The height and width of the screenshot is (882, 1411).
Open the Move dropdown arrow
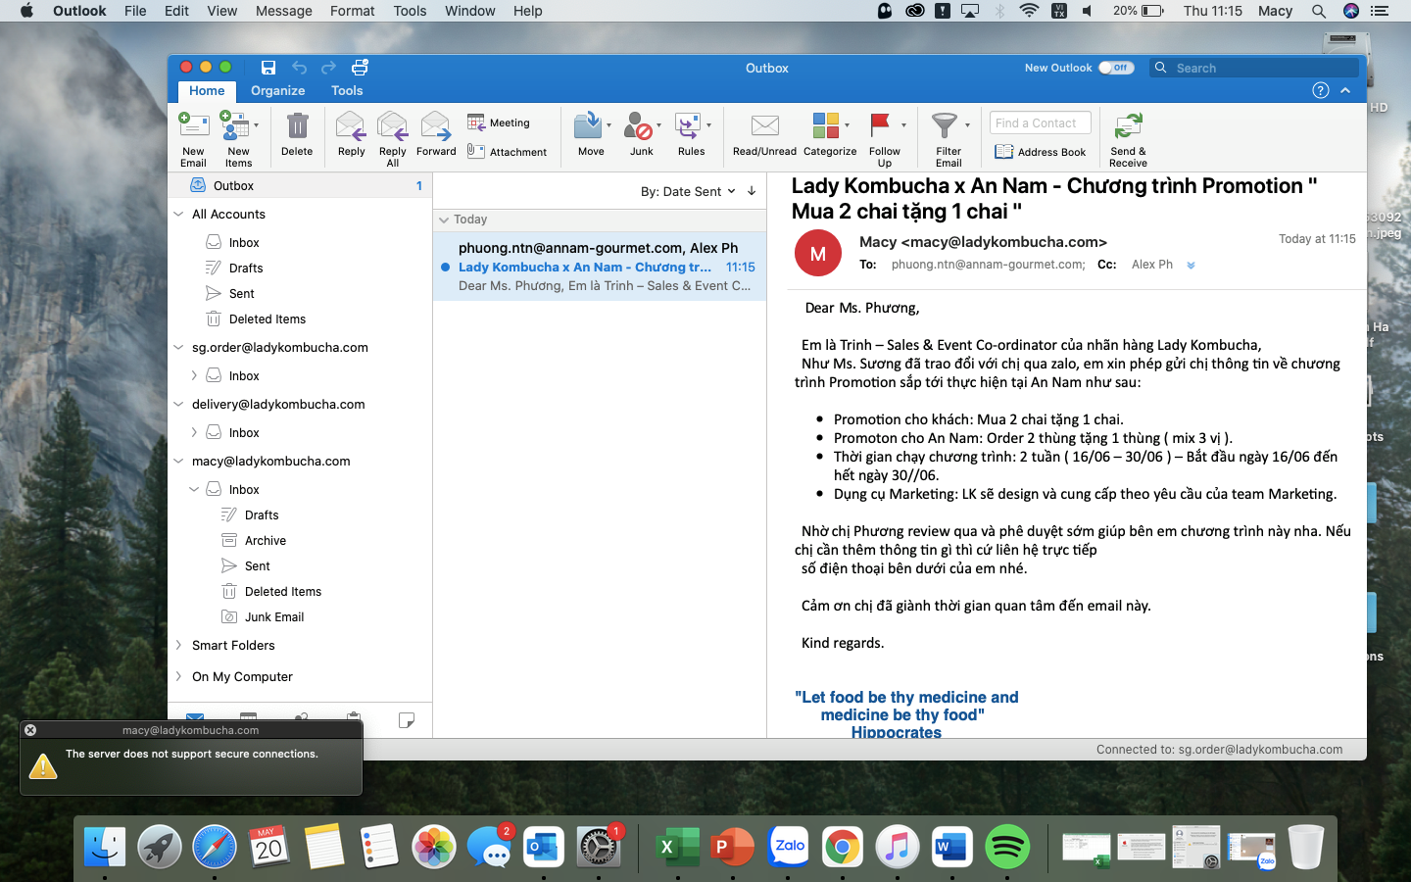click(x=608, y=125)
